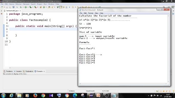Close the Factexample2.java editor tab
Screen dimensions: 175x98
(x=20, y=11)
